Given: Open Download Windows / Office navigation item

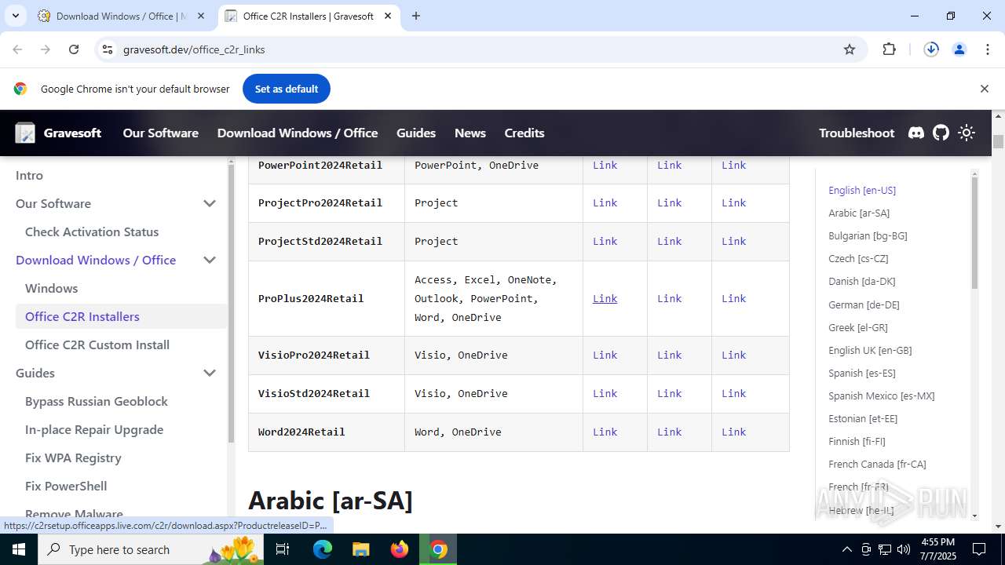Looking at the screenshot, I should pos(298,133).
